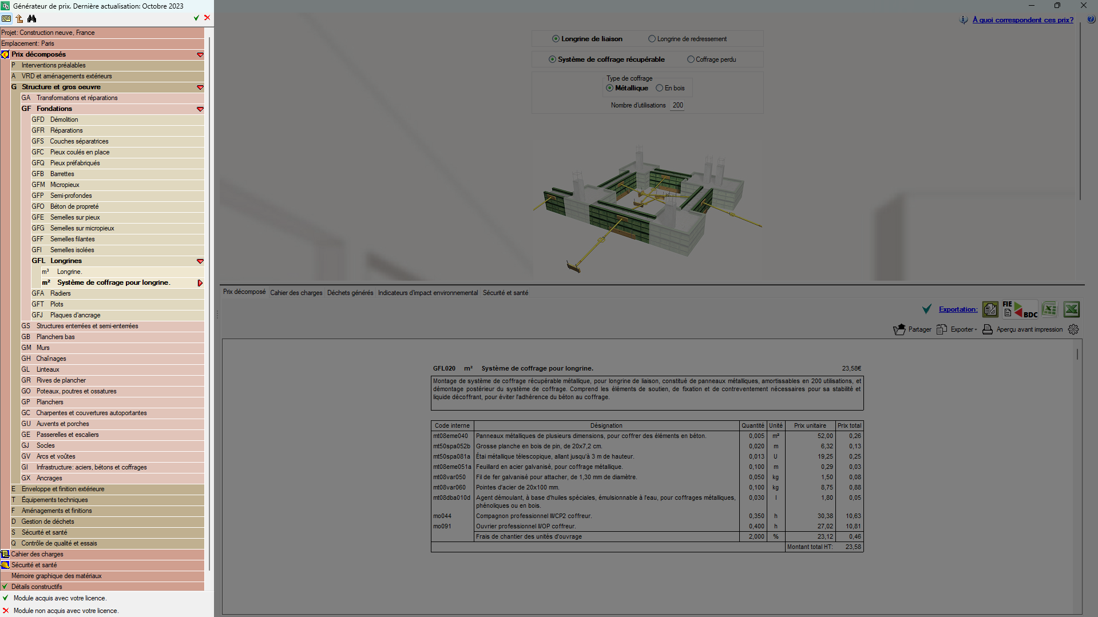Select GFD Démolition entry
Image resolution: width=1098 pixels, height=617 pixels.
(x=117, y=120)
